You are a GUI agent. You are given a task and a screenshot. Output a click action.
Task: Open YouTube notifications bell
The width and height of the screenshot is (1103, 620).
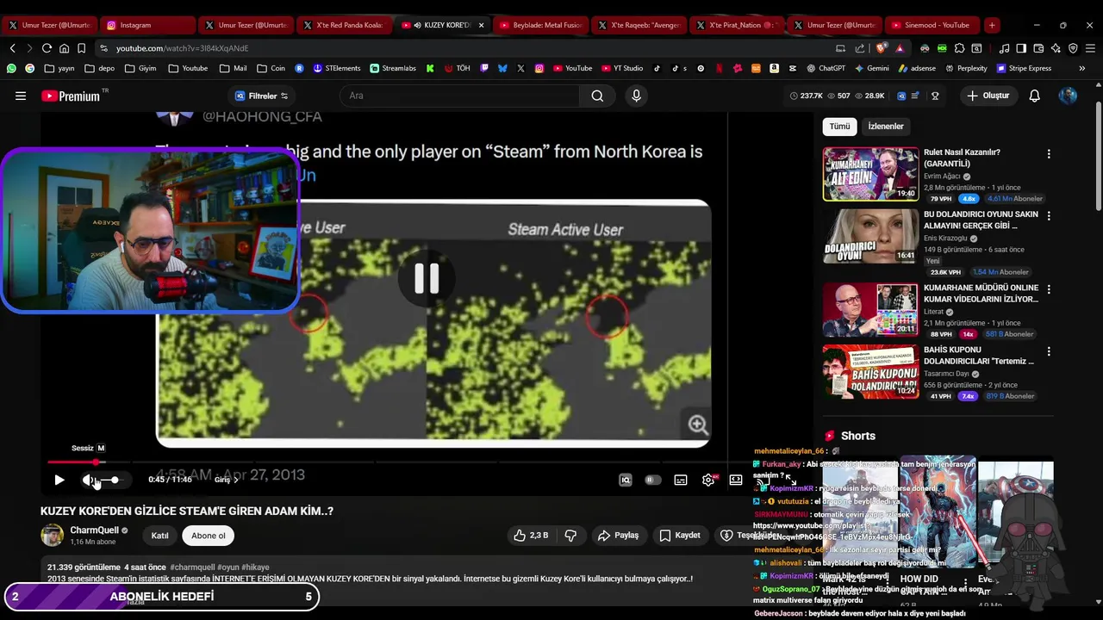1034,96
